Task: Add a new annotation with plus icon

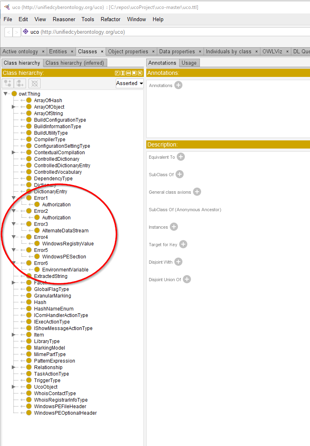Action: 178,85
